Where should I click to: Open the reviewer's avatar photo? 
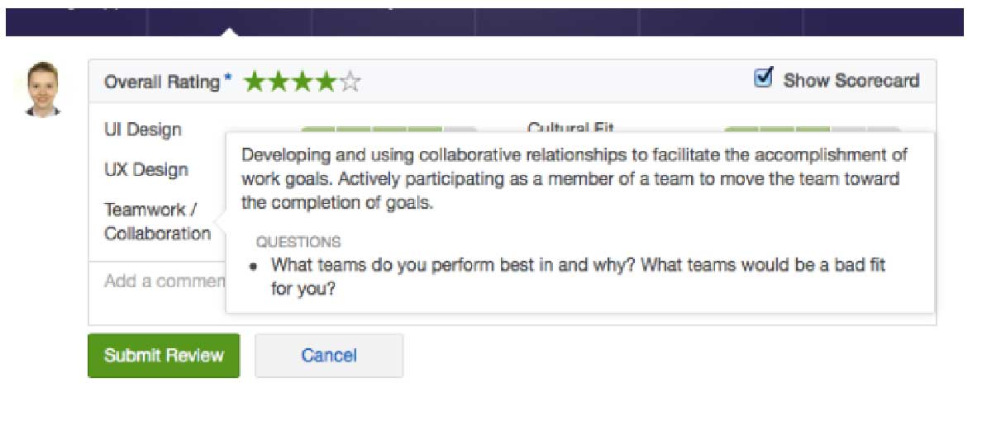43,89
